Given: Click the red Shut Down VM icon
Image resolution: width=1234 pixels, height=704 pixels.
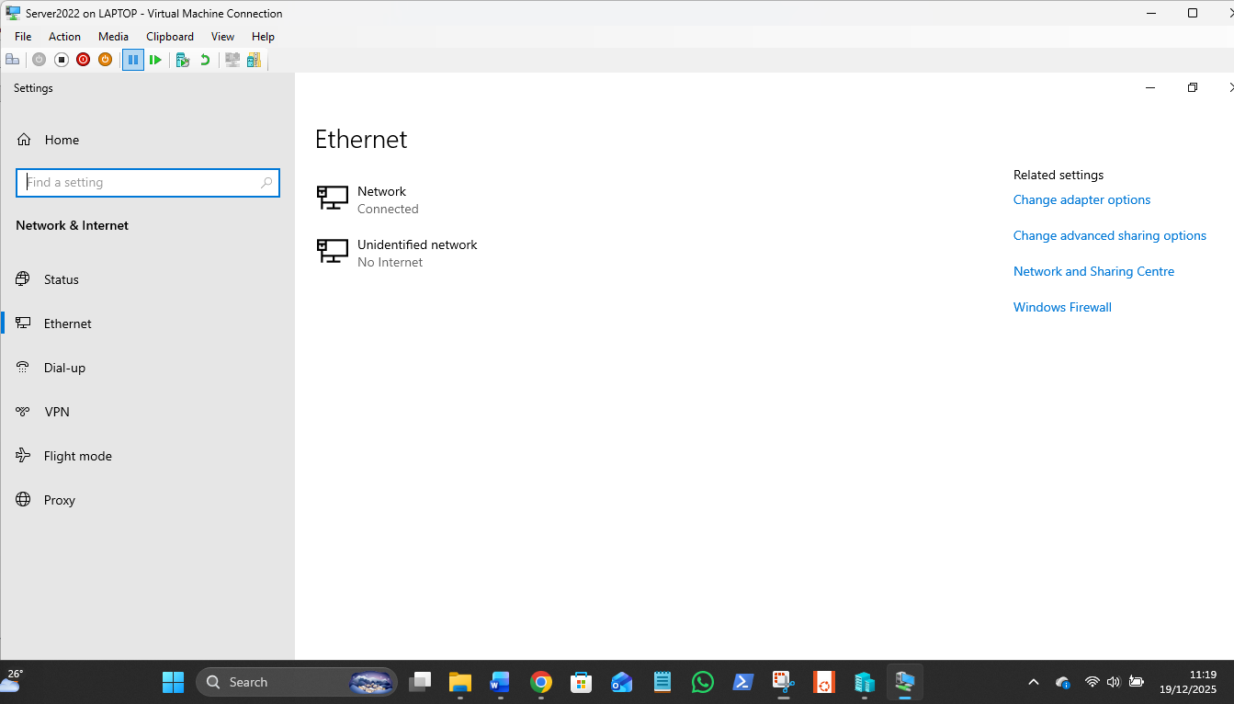Looking at the screenshot, I should point(84,60).
